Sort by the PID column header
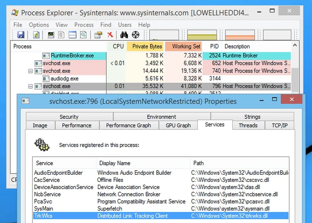Screen dimensions: 312x223 click(x=212, y=46)
